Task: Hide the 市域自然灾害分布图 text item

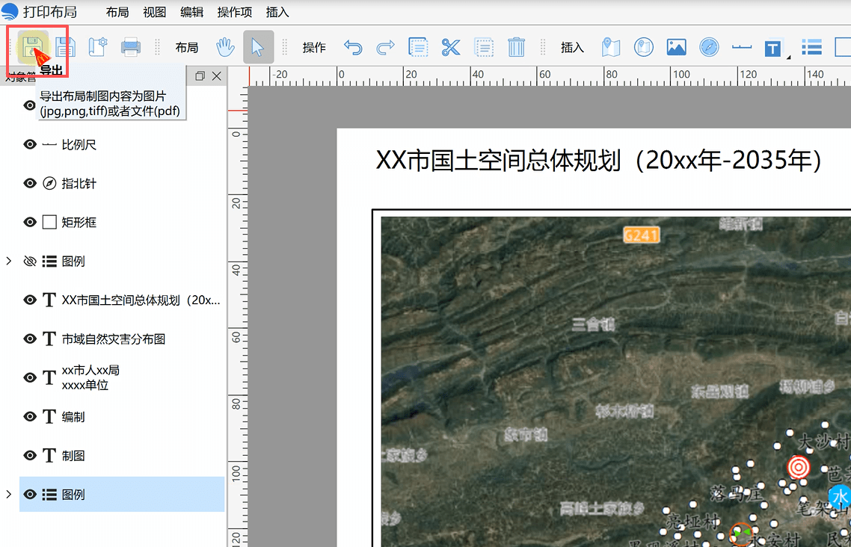Action: (30, 339)
